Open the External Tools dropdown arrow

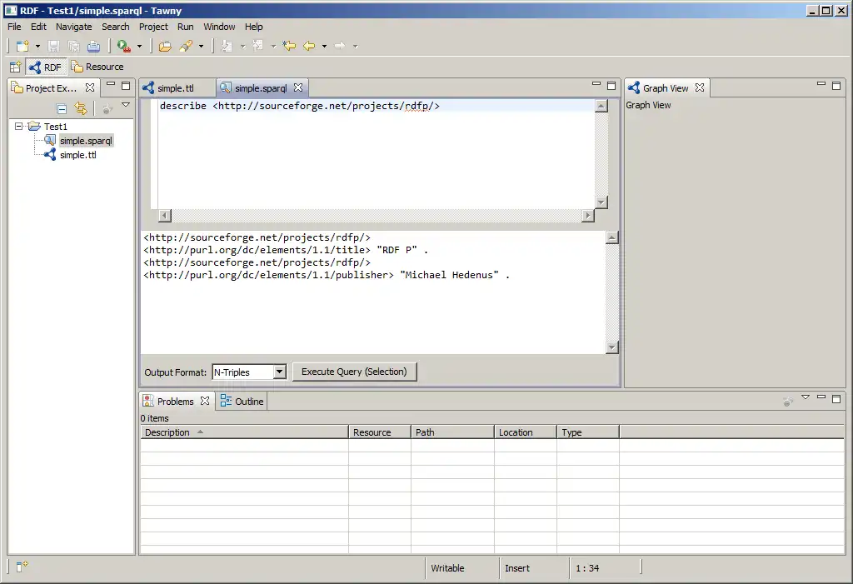pyautogui.click(x=139, y=47)
